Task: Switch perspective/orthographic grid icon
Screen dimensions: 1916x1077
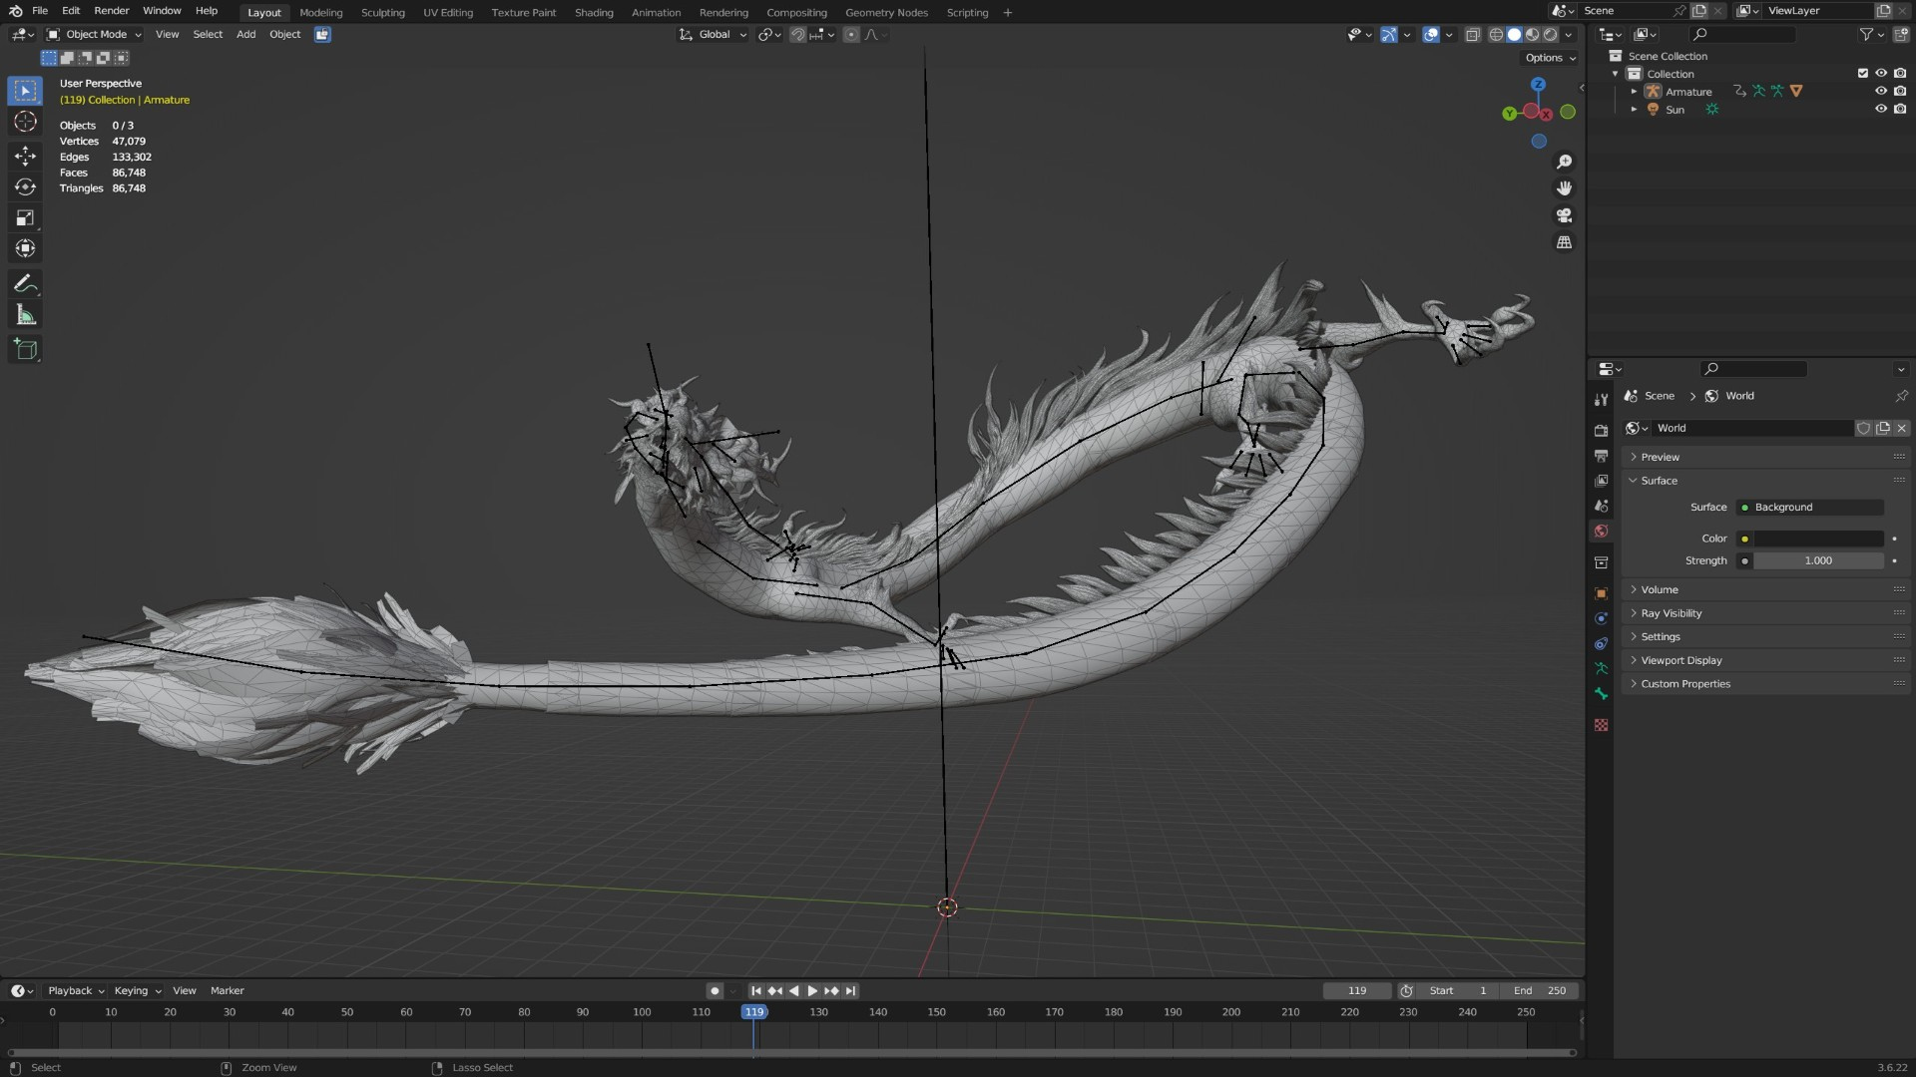Action: coord(1564,242)
